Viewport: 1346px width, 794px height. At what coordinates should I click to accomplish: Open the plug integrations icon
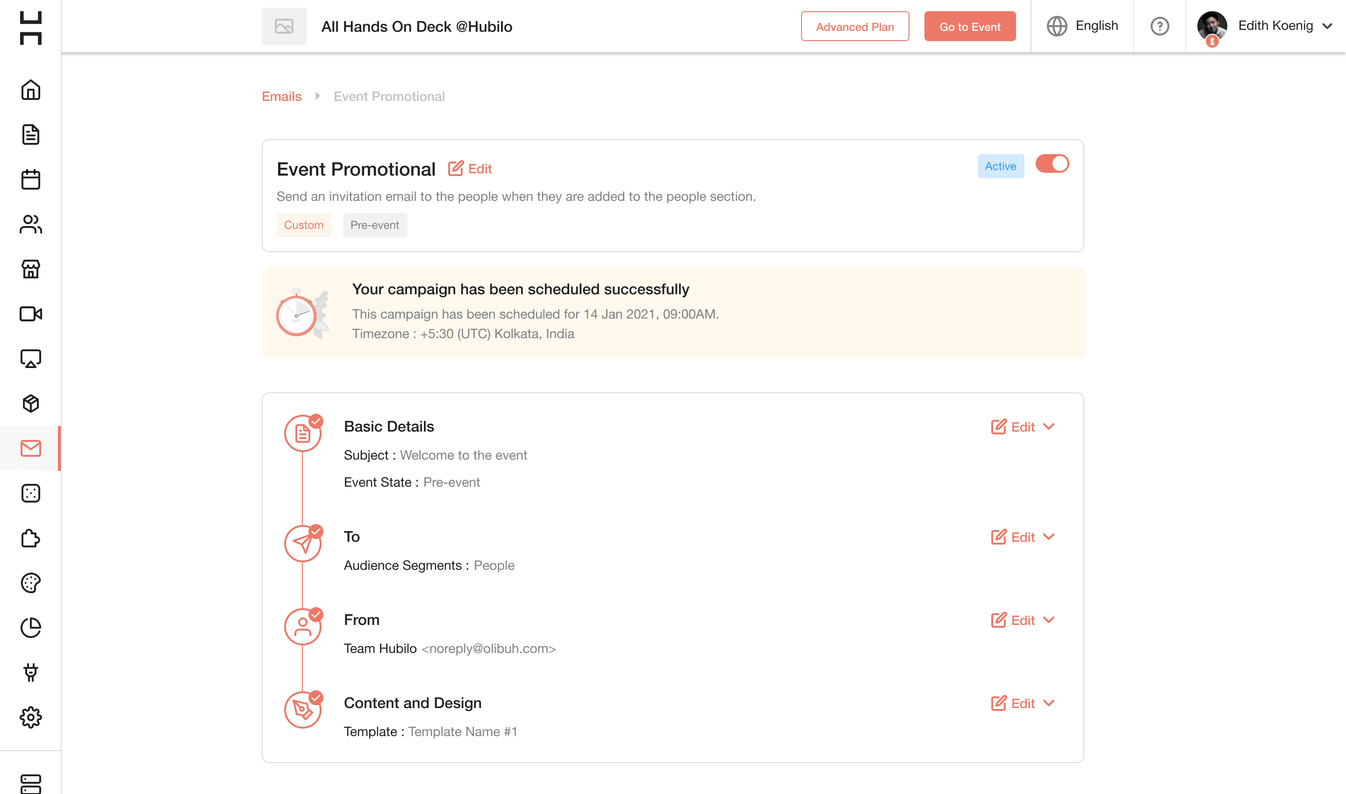[30, 673]
